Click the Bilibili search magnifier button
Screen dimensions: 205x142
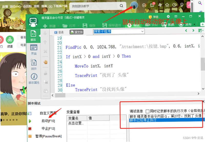point(121,6)
